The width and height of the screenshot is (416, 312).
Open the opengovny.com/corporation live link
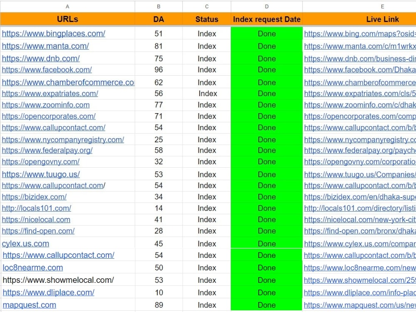360,162
